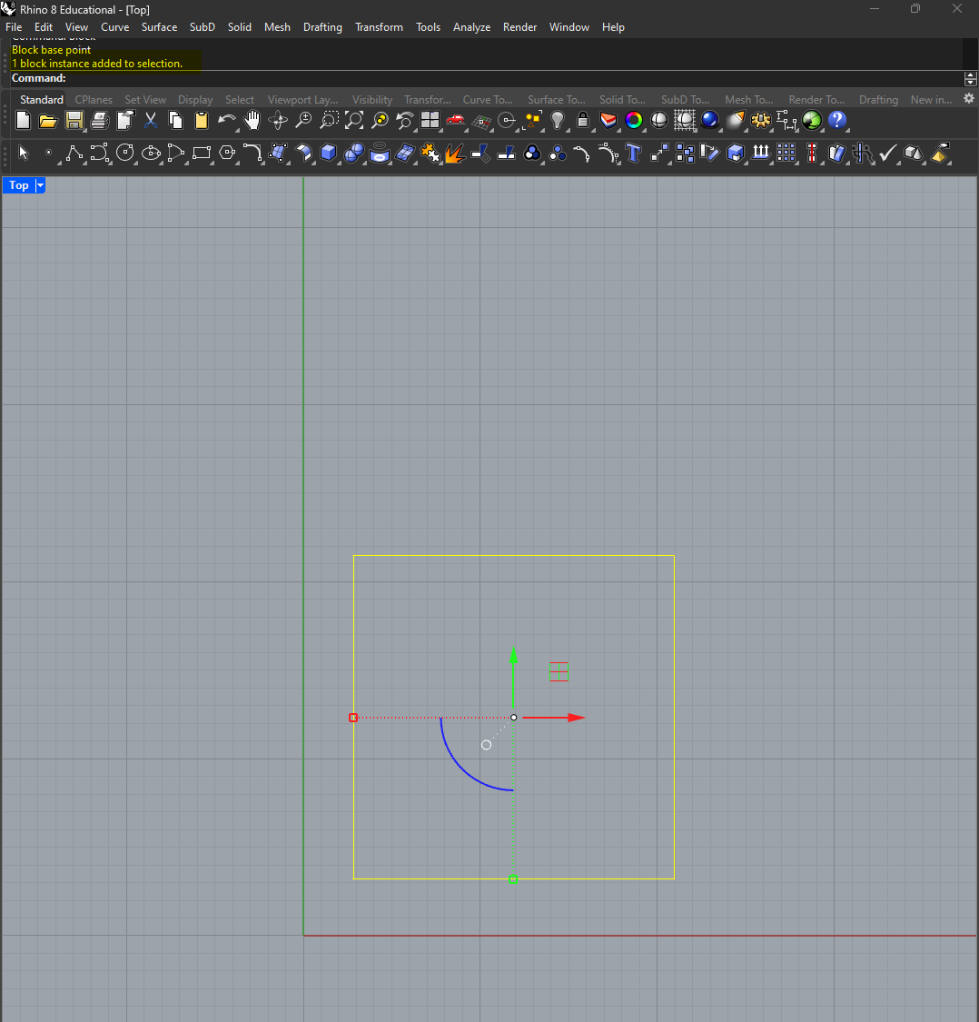Viewport: 979px width, 1022px height.
Task: Open the Top viewport dropdown
Action: click(x=40, y=185)
